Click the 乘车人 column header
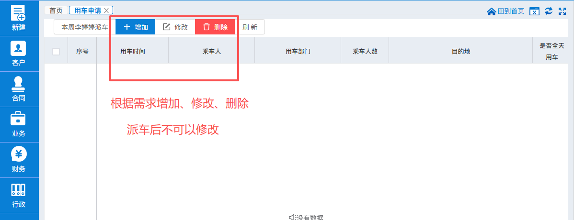Screen dimensions: 574x220 point(212,52)
